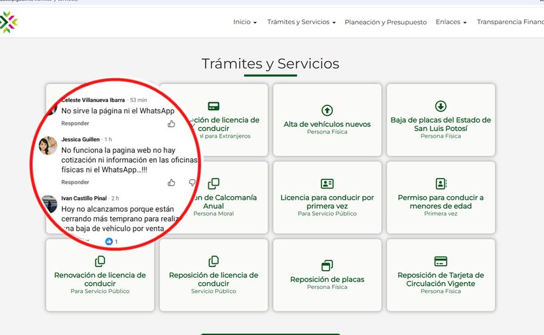Open the Transparencia menu item
The width and height of the screenshot is (544, 335).
click(510, 22)
